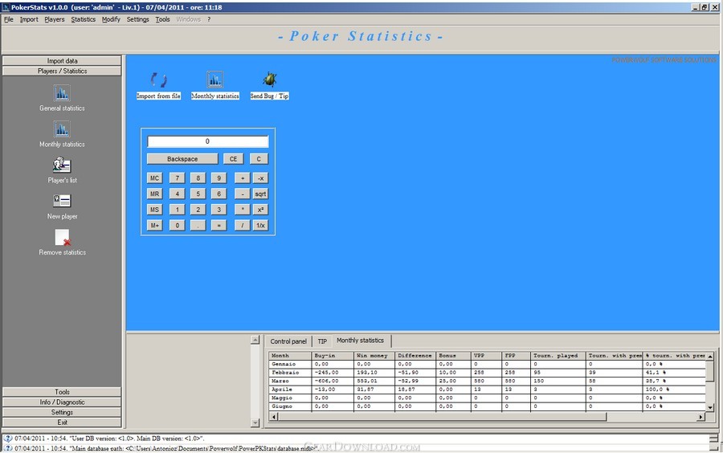Switch to the TIP tab
The image size is (723, 453).
(x=321, y=341)
